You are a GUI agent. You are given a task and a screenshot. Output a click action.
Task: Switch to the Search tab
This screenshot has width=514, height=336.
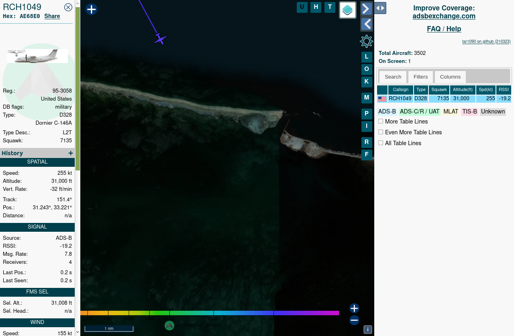[393, 77]
